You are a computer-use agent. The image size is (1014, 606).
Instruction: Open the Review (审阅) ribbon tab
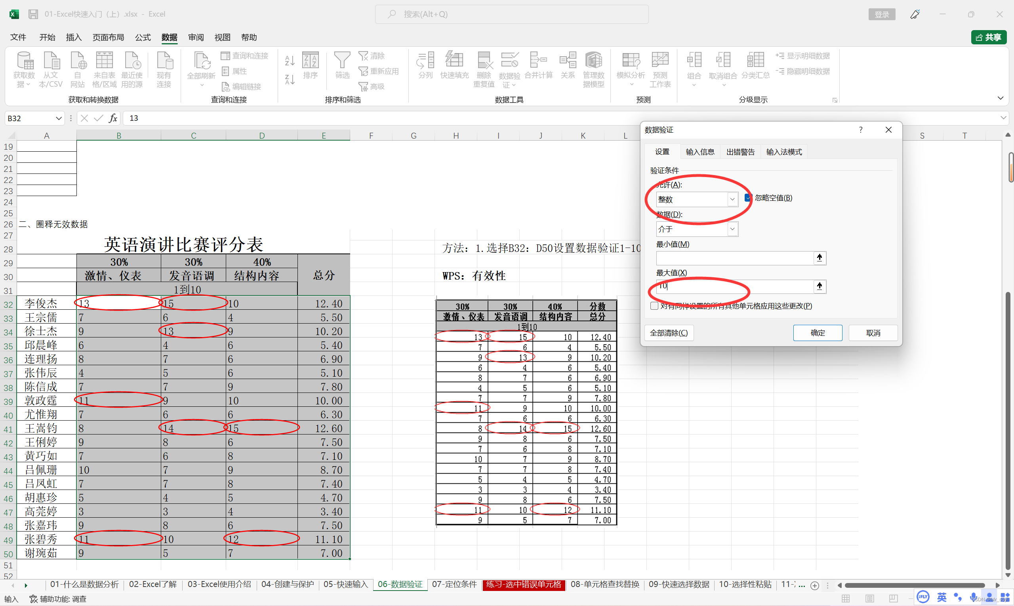pos(196,37)
